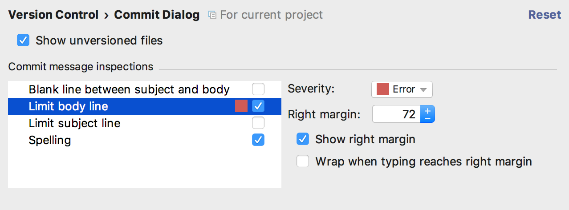Enable Wrap when typing reaches right margin
Image resolution: width=569 pixels, height=210 pixels.
click(303, 161)
